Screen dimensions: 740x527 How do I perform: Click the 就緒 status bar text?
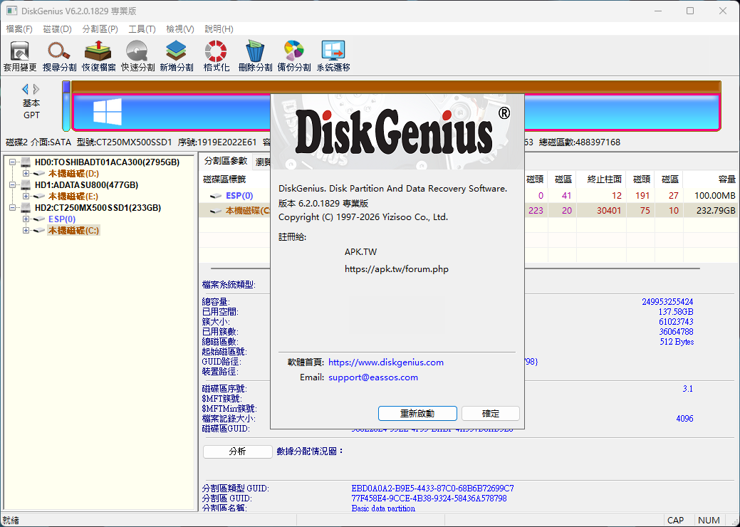pyautogui.click(x=11, y=521)
